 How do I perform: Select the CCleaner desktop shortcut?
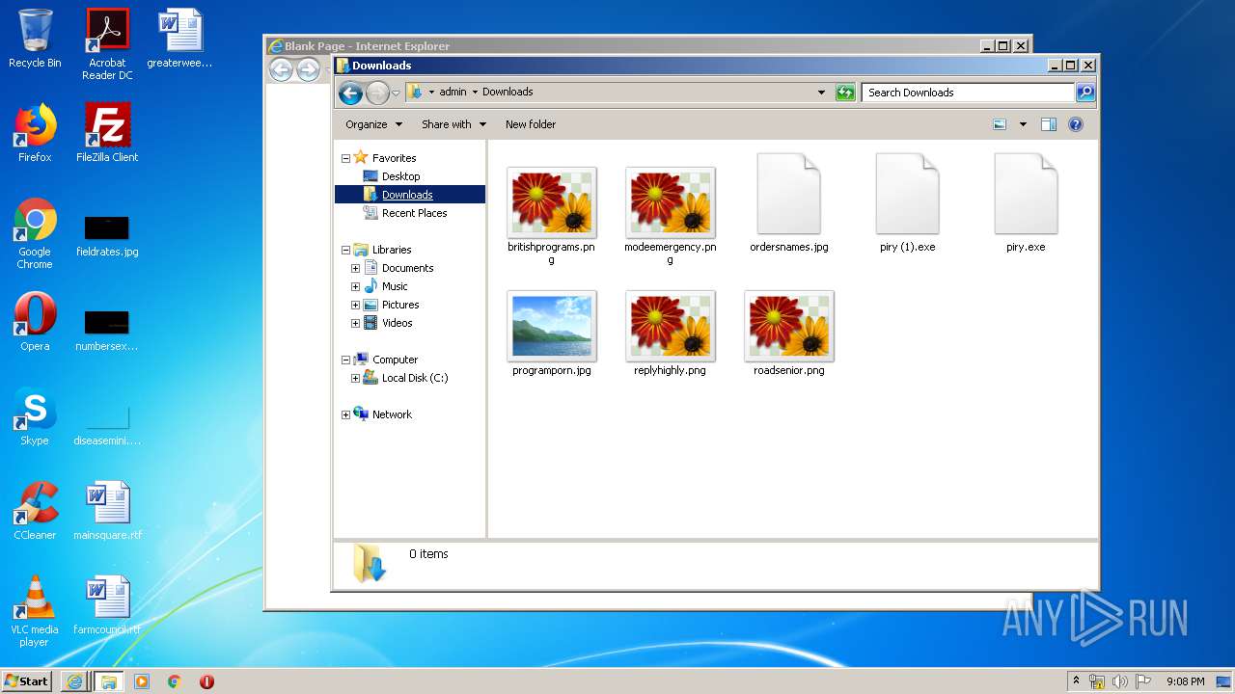35,511
